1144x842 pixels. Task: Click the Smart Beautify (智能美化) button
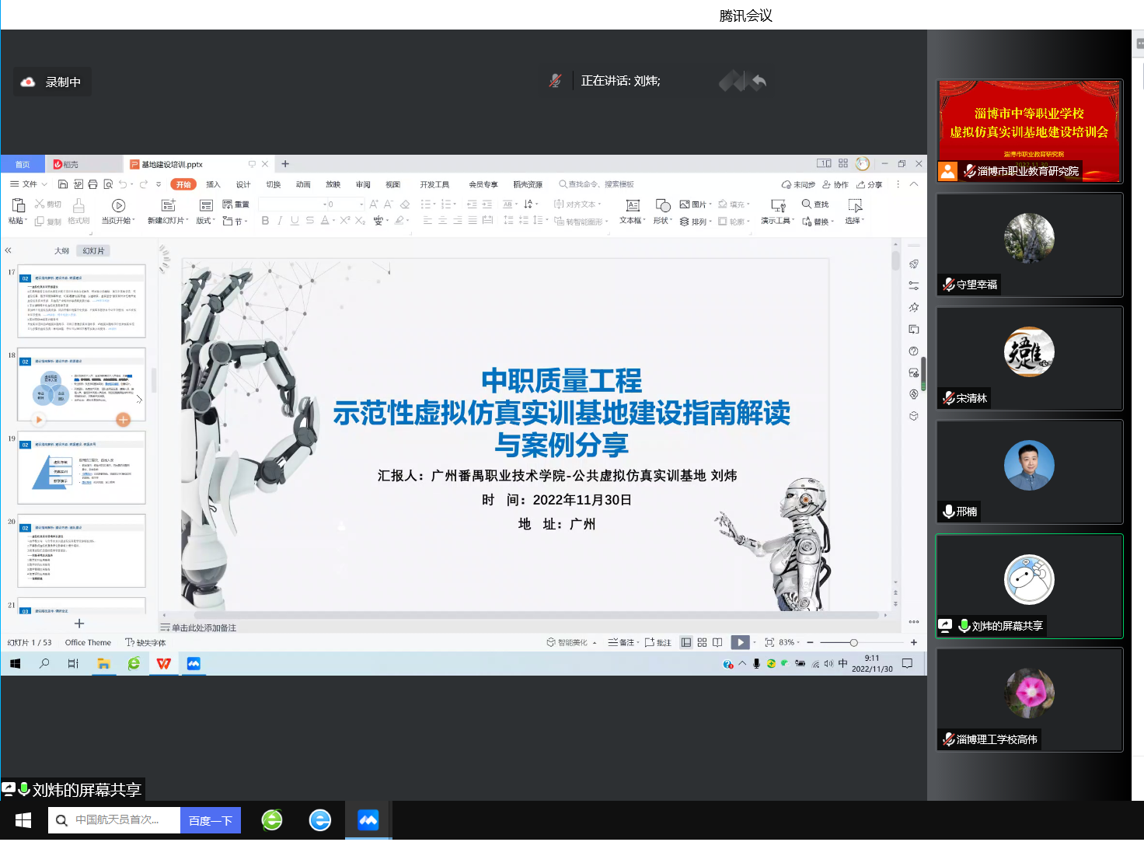click(571, 642)
